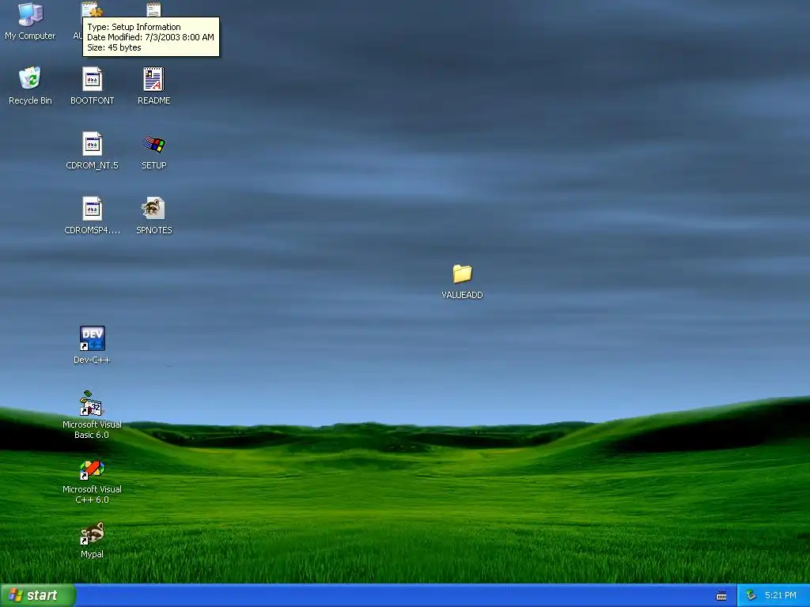Image resolution: width=810 pixels, height=607 pixels.
Task: Select the BOOTFONT file icon
Action: pyautogui.click(x=92, y=79)
